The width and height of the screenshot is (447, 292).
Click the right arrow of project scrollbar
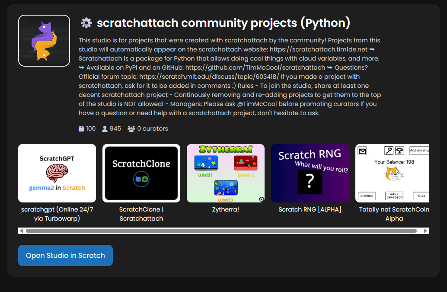point(425,231)
